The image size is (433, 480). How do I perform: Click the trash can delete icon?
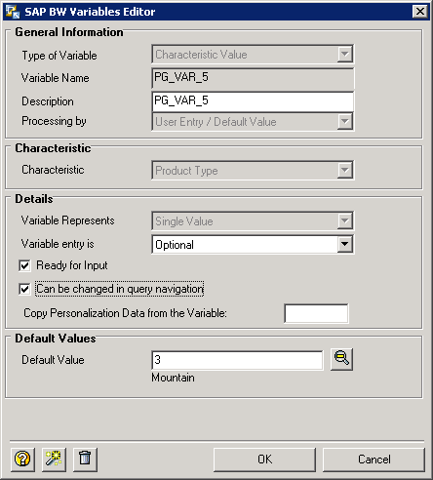[x=85, y=460]
